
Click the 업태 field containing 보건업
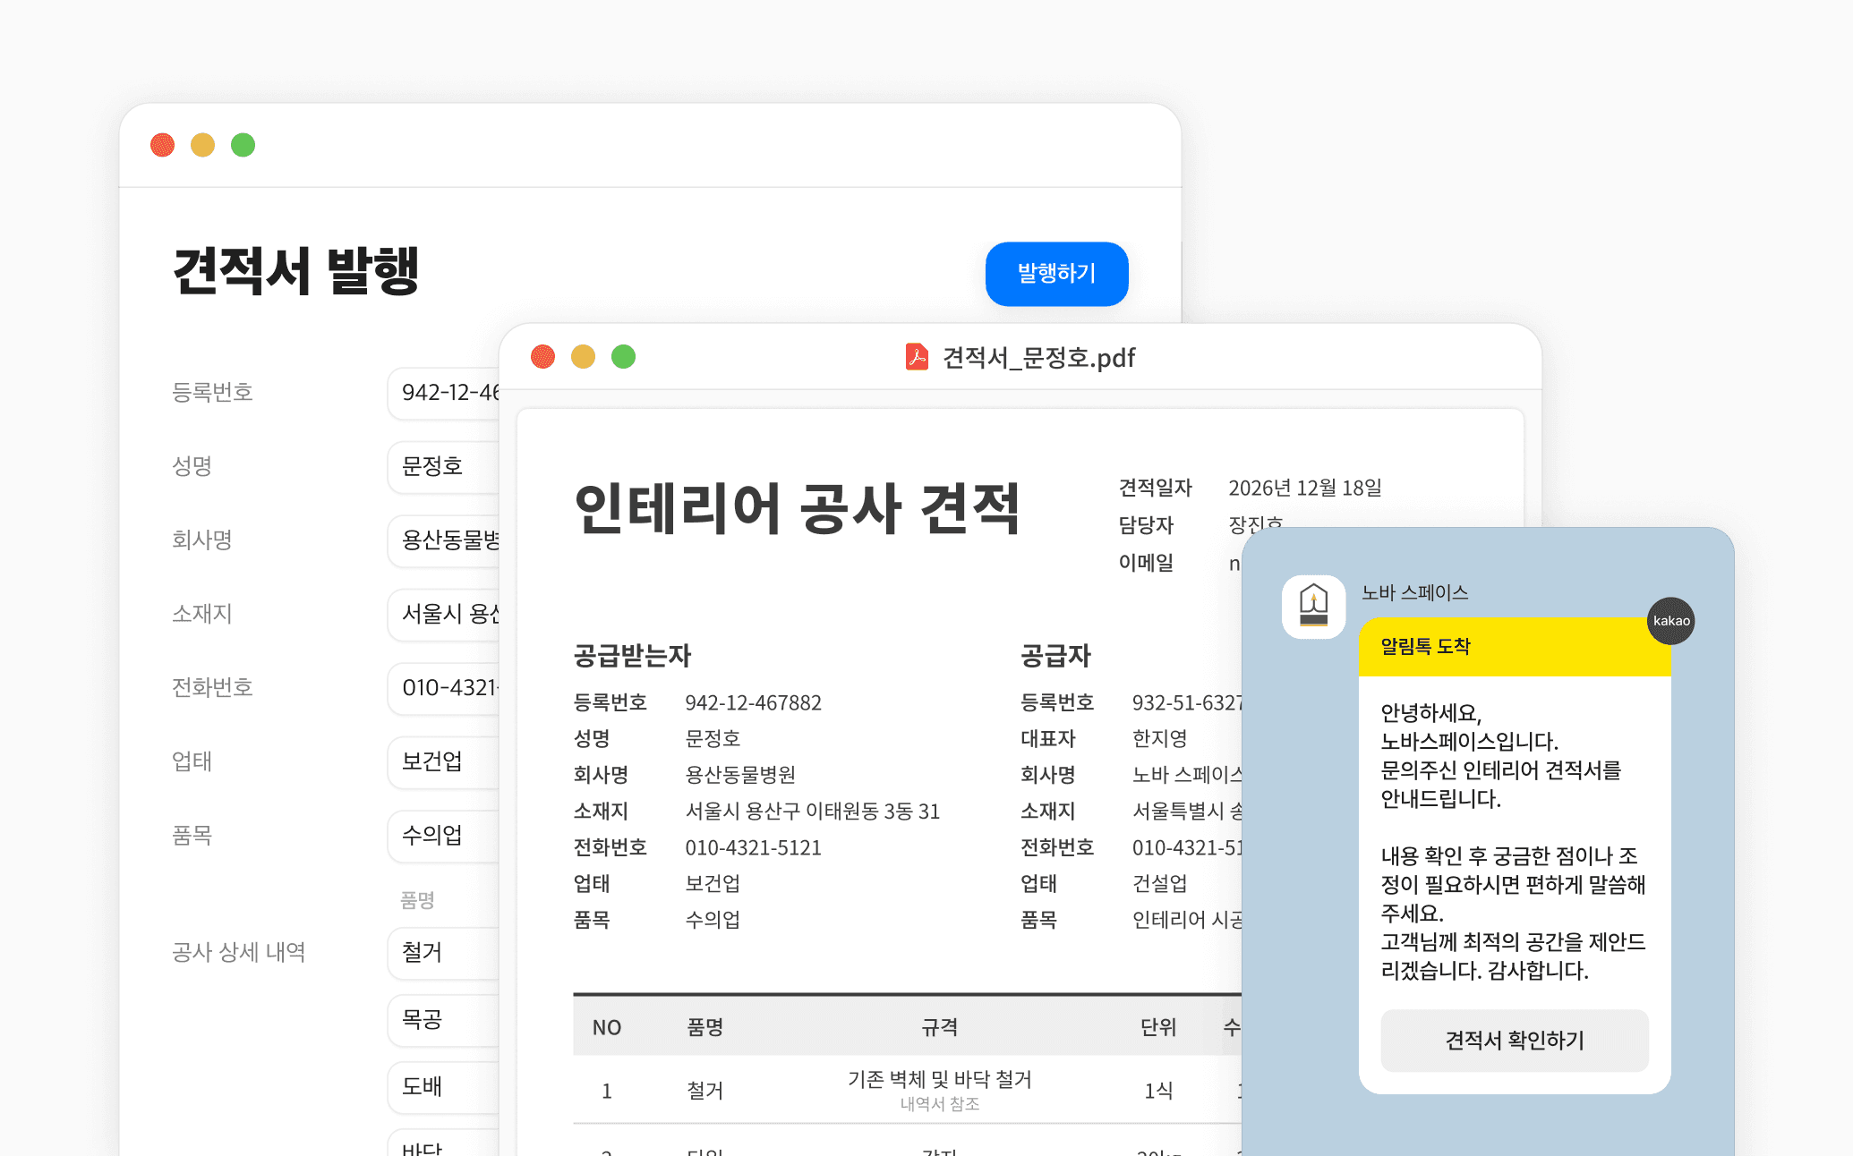coord(445,761)
